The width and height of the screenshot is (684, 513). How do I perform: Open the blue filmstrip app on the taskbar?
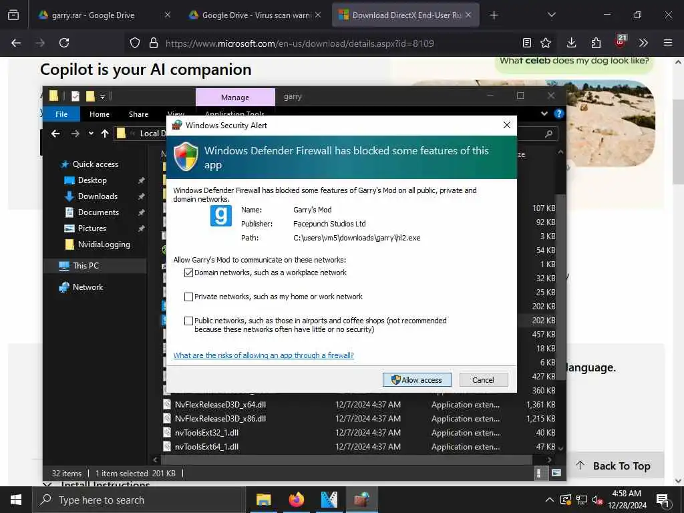coord(329,500)
